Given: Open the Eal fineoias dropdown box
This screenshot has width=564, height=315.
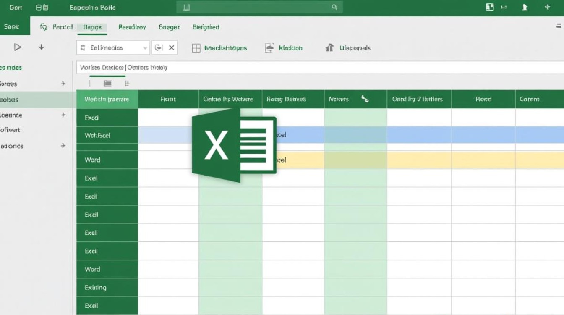Looking at the screenshot, I should pyautogui.click(x=113, y=48).
